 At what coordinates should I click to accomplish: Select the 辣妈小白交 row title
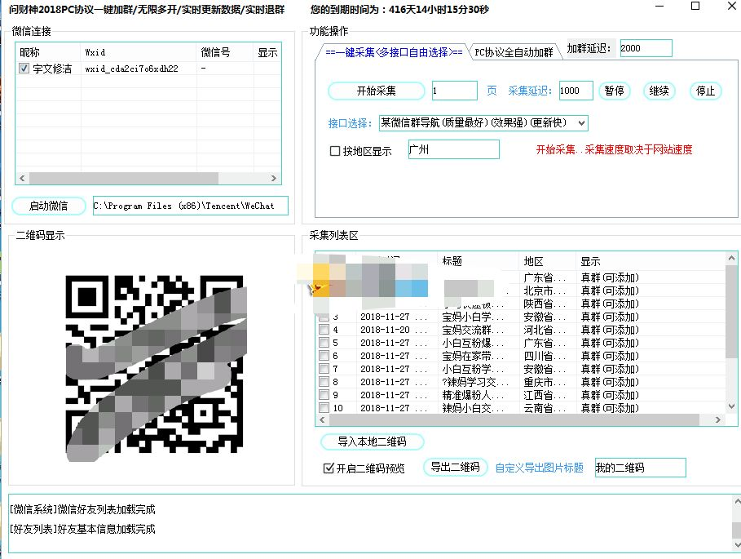[474, 408]
